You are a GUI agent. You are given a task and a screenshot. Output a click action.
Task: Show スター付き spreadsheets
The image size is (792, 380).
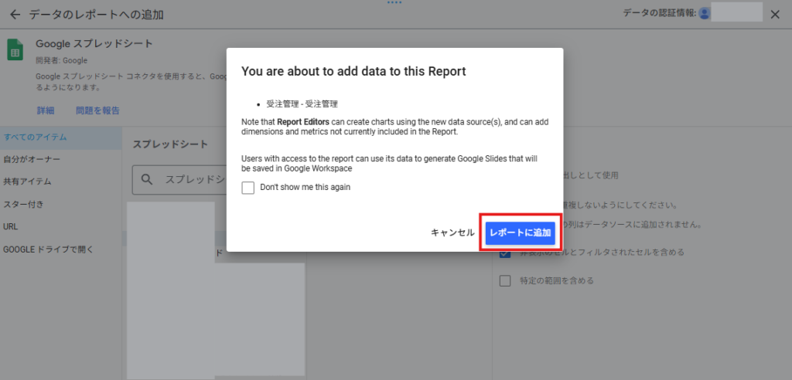pos(24,205)
